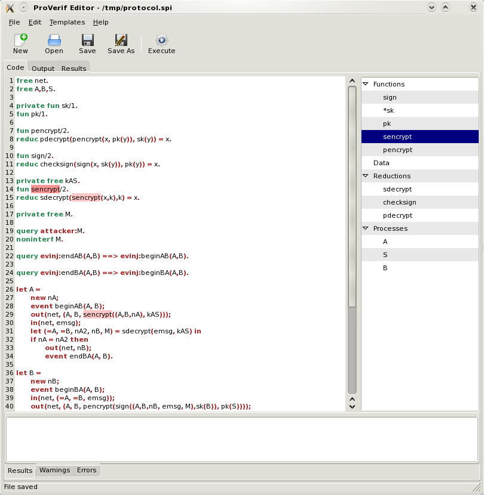Click the Save As toolbar icon
484x495 pixels.
[x=121, y=41]
